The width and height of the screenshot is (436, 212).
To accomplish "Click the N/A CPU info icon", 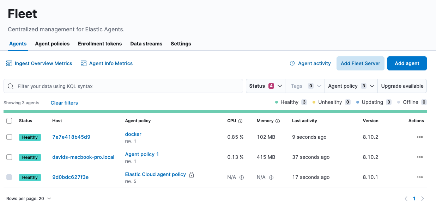I will (x=242, y=177).
